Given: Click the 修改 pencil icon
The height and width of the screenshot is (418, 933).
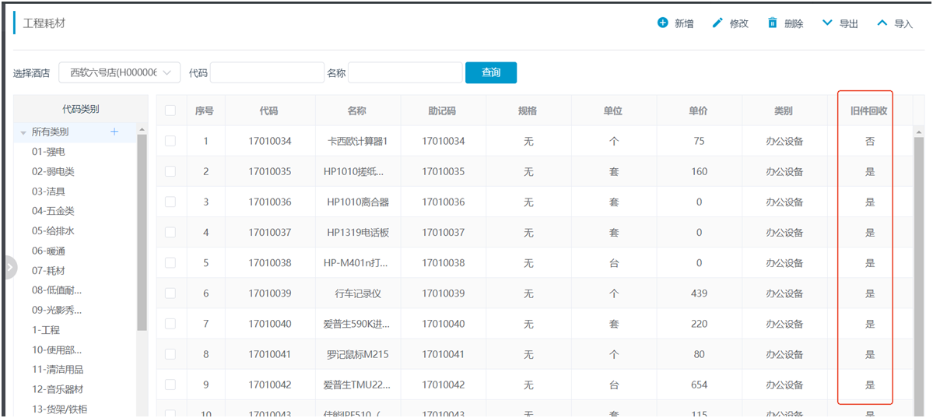Looking at the screenshot, I should (717, 23).
